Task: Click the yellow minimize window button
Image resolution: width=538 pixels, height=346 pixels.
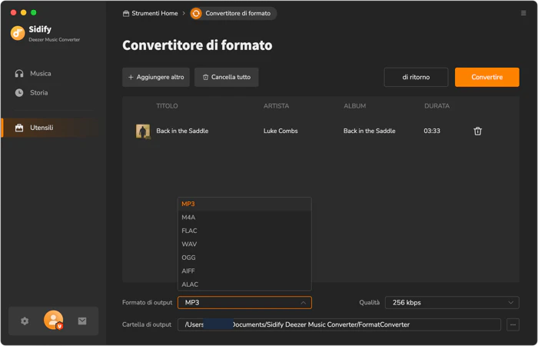Action: click(23, 12)
